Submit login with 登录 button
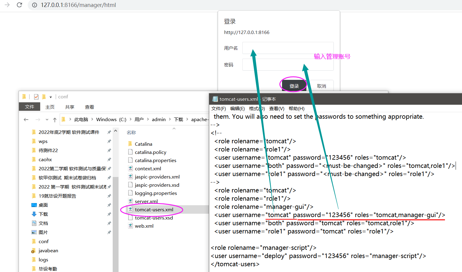The width and height of the screenshot is (462, 272). [294, 86]
